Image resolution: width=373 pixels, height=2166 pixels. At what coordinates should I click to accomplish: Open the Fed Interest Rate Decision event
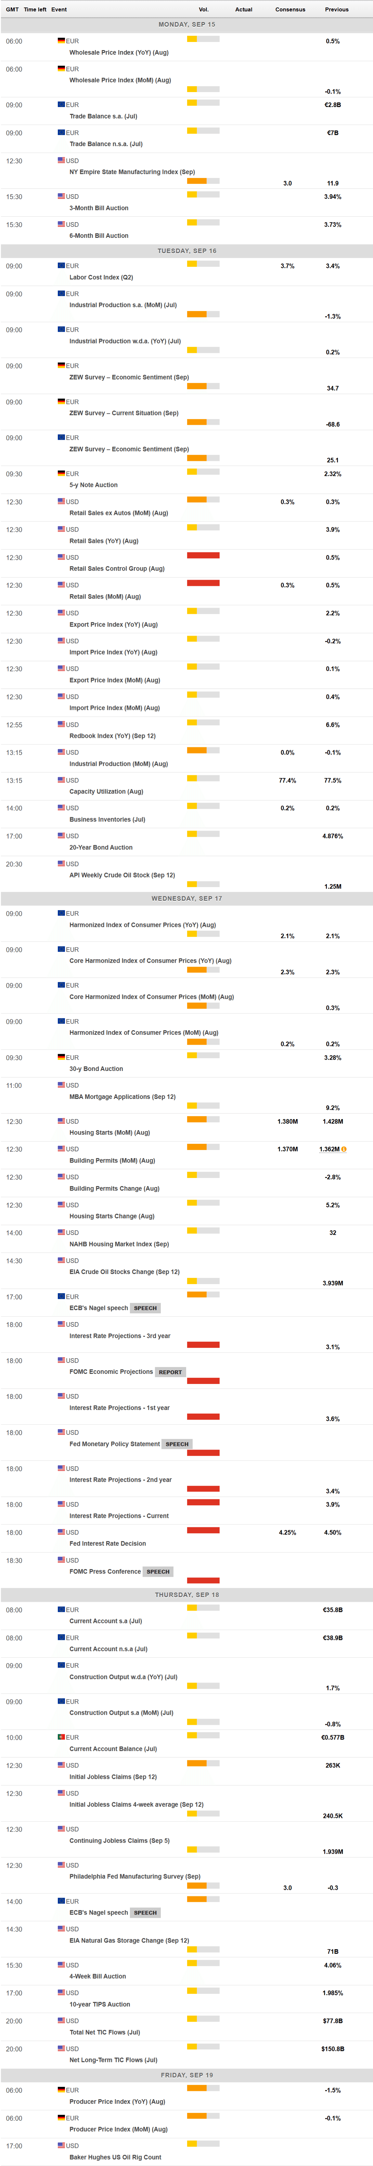tap(108, 1544)
